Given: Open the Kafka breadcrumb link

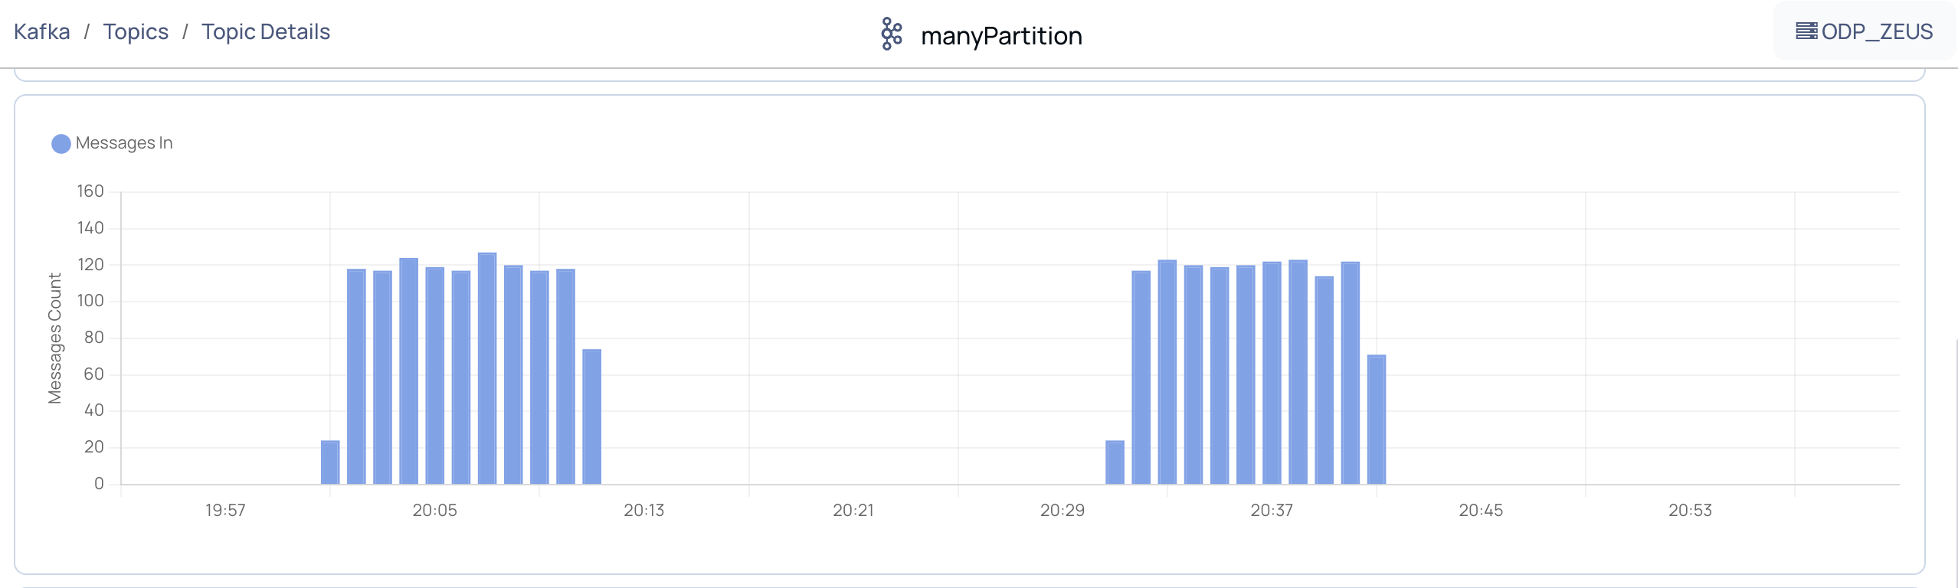Looking at the screenshot, I should (x=42, y=31).
